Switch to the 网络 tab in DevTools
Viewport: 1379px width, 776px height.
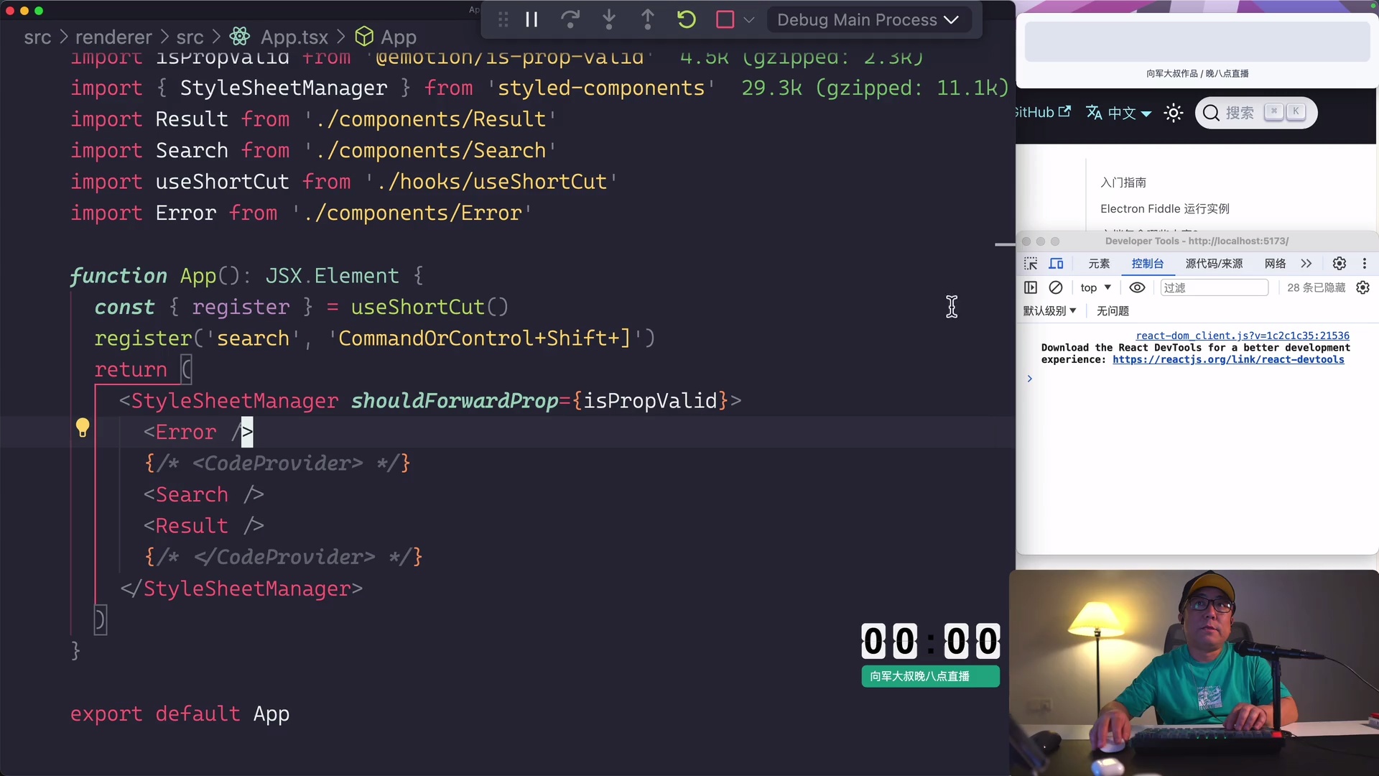(1275, 264)
